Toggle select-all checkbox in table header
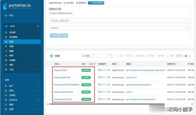This screenshot has width=196, height=115. coord(50,64)
